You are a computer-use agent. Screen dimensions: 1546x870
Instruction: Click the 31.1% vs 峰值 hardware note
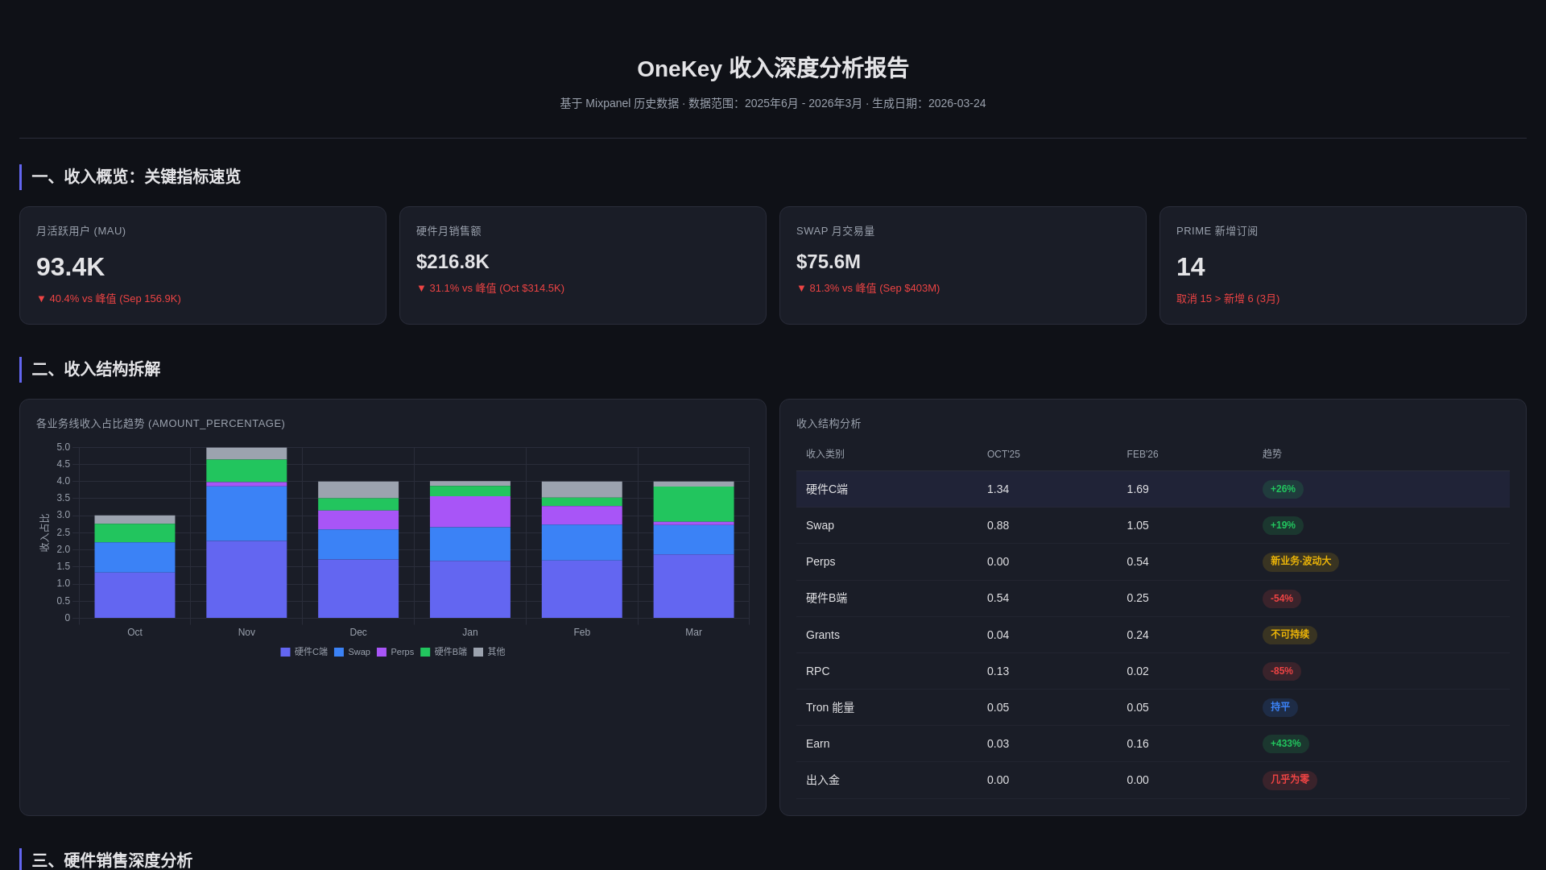pos(490,288)
